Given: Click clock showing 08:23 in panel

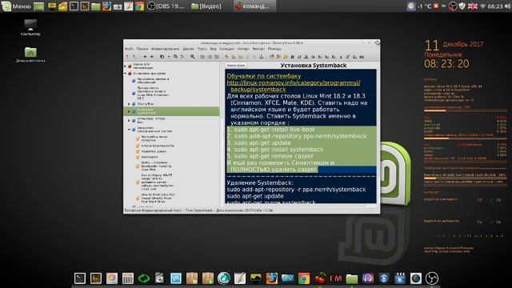Looking at the screenshot, I should [x=495, y=6].
